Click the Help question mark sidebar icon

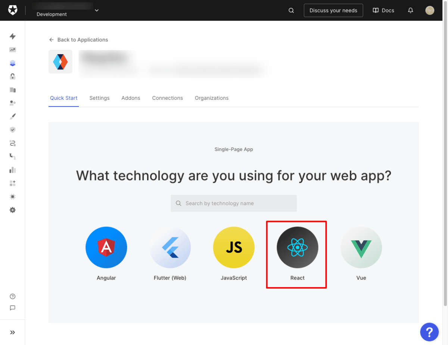tap(13, 296)
